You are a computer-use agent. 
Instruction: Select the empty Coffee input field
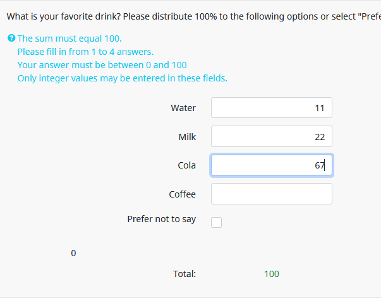(271, 194)
